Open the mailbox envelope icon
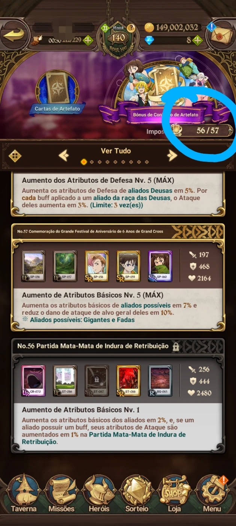Image resolution: width=236 pixels, height=526 pixels. pos(220,35)
